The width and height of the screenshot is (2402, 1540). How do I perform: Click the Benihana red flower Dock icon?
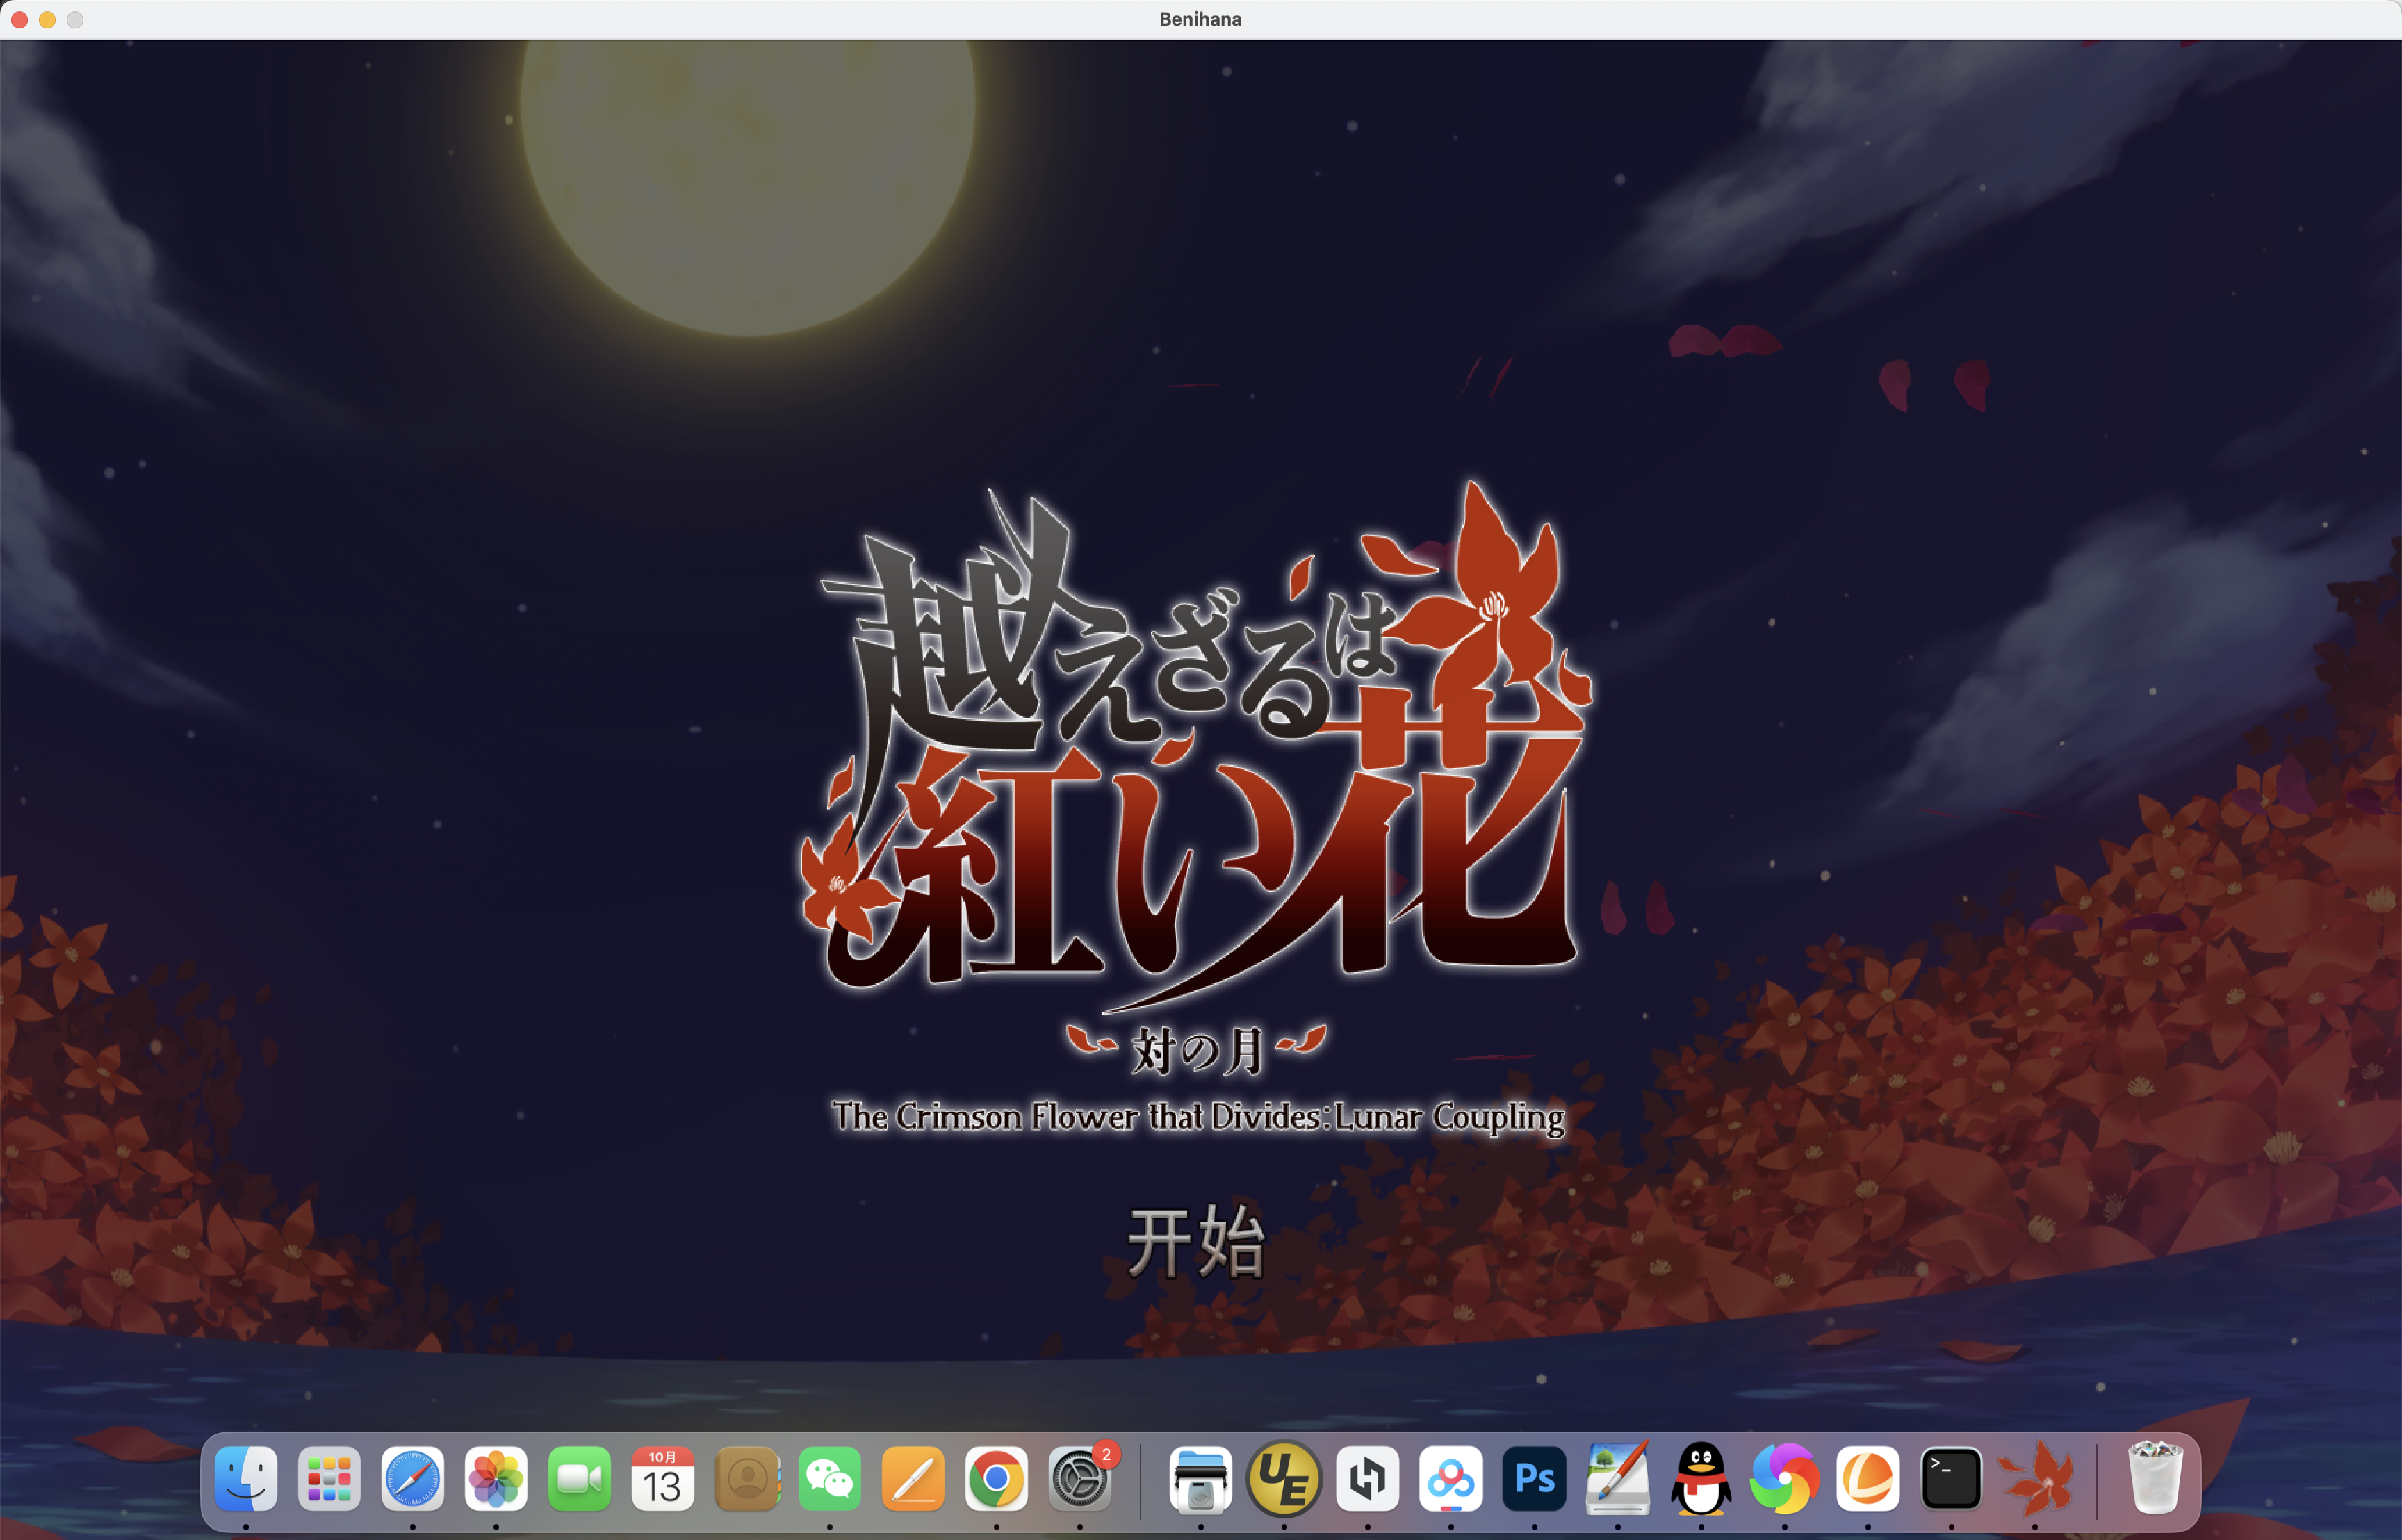pyautogui.click(x=2035, y=1478)
